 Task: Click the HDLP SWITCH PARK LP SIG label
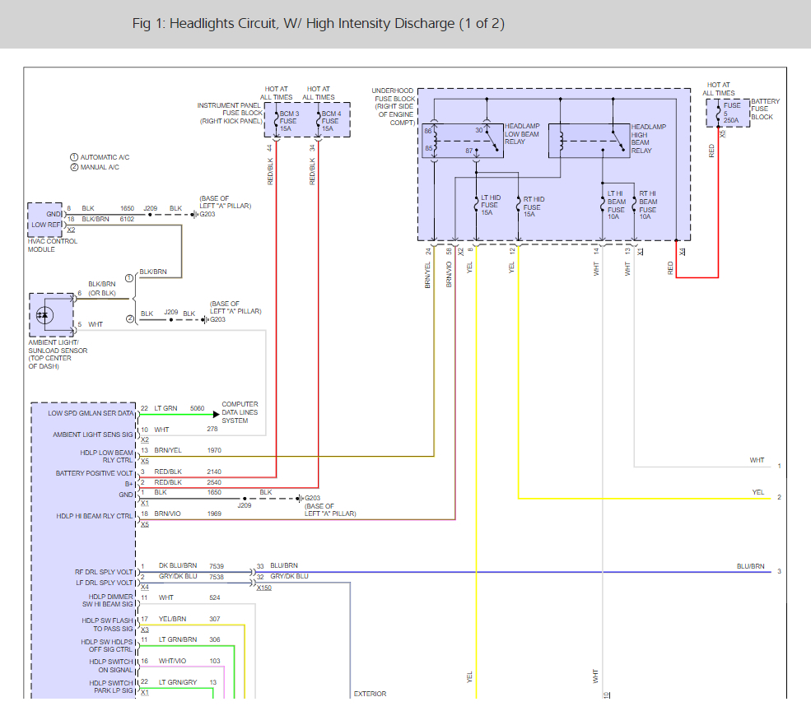(x=110, y=686)
